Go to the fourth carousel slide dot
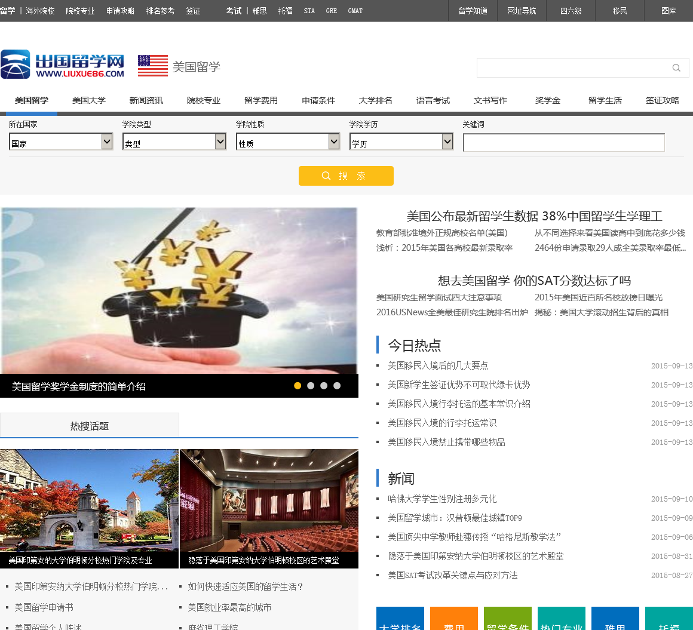This screenshot has height=630, width=693. [x=337, y=386]
